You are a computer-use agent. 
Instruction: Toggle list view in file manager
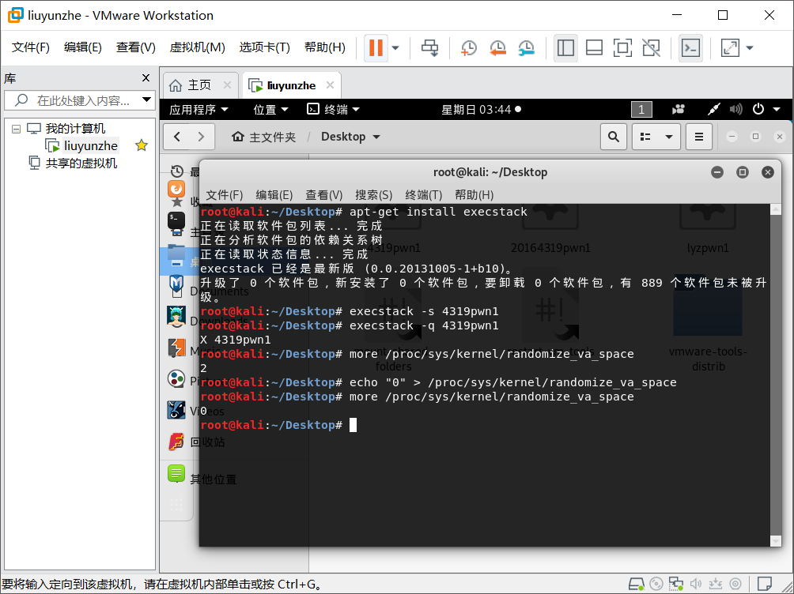(x=645, y=137)
